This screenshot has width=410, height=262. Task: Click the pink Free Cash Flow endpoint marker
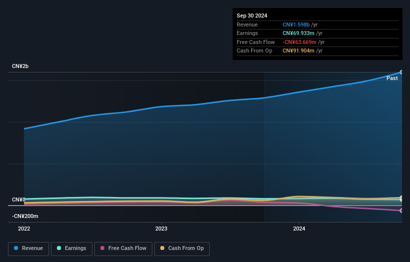pos(402,210)
